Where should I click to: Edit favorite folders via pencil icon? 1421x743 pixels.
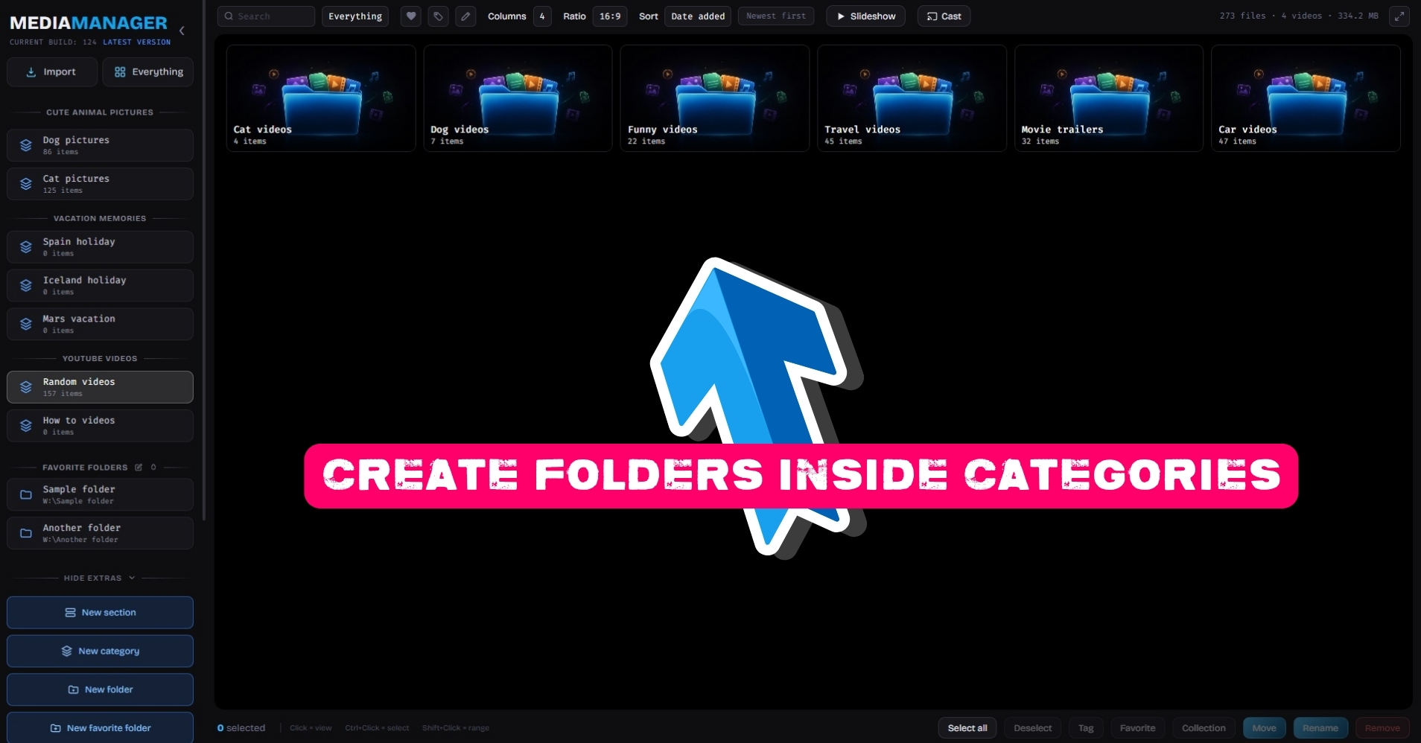pos(139,468)
